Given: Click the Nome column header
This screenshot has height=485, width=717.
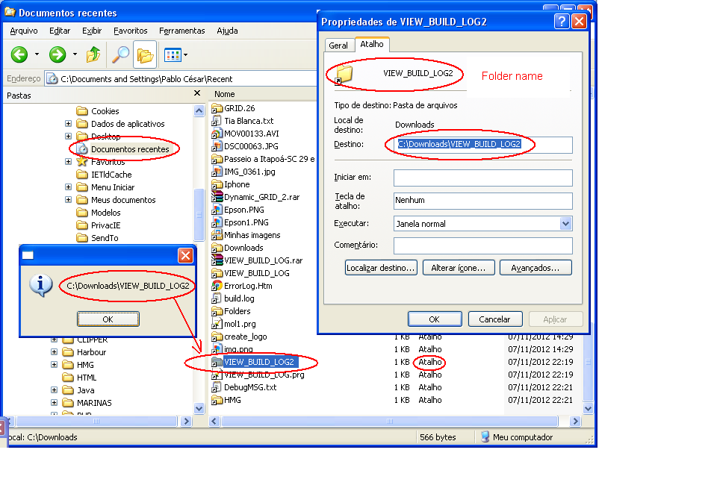Looking at the screenshot, I should click(x=225, y=94).
